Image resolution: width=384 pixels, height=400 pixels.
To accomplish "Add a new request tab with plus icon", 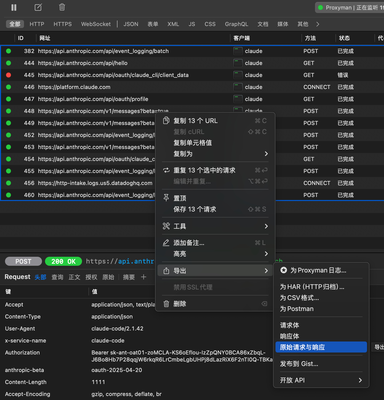I will (x=143, y=277).
